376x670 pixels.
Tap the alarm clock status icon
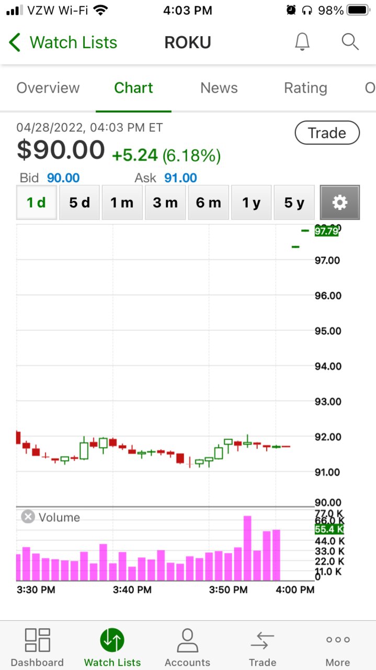(x=291, y=10)
